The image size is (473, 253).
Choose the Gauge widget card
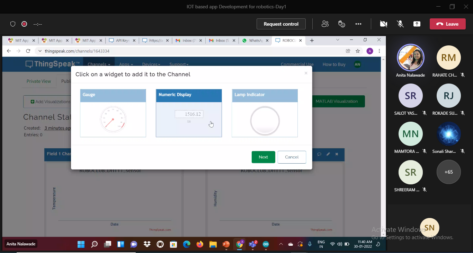[113, 113]
